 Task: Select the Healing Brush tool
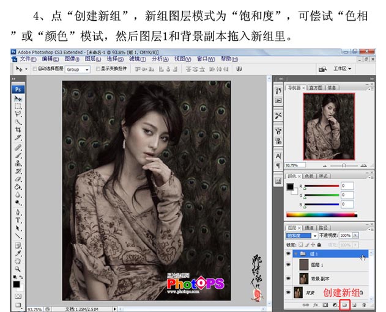pyautogui.click(x=18, y=148)
